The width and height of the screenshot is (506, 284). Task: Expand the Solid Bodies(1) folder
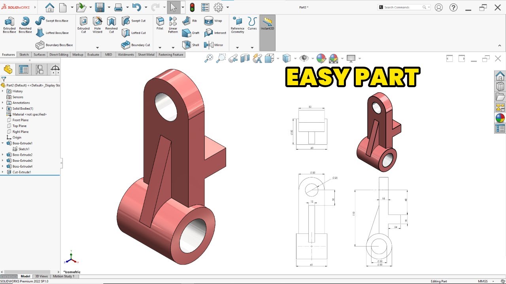[3, 108]
